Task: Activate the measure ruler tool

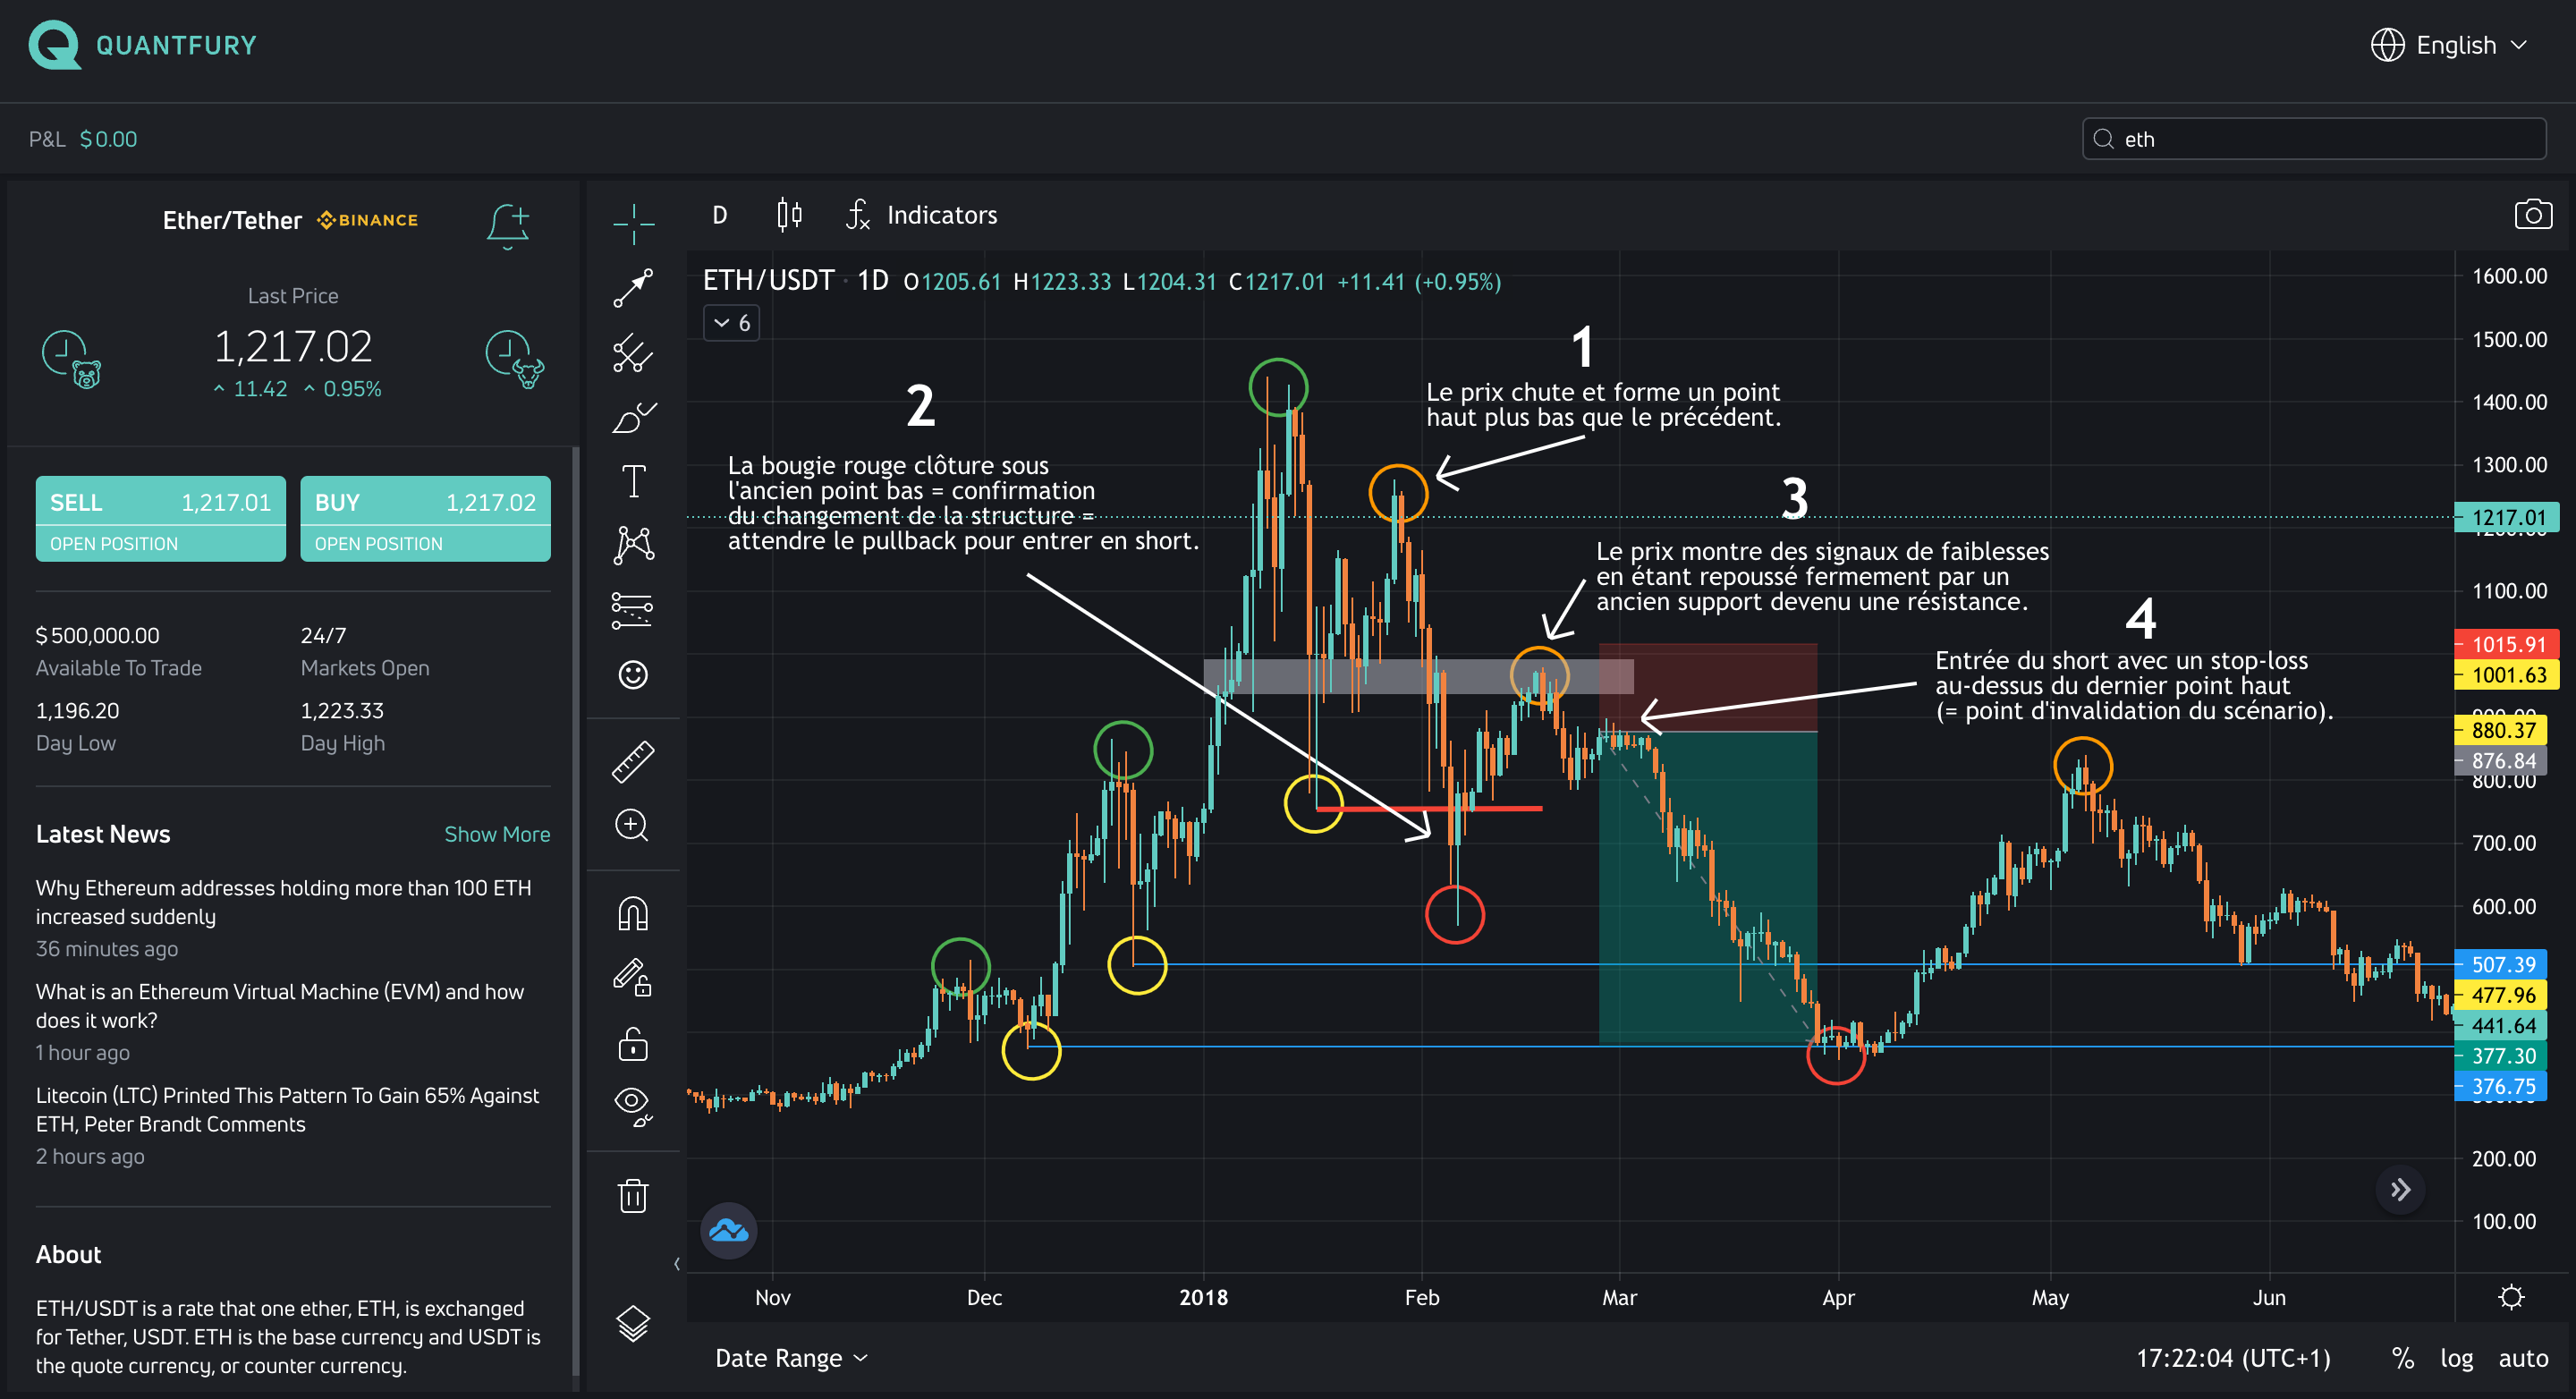Action: (633, 760)
